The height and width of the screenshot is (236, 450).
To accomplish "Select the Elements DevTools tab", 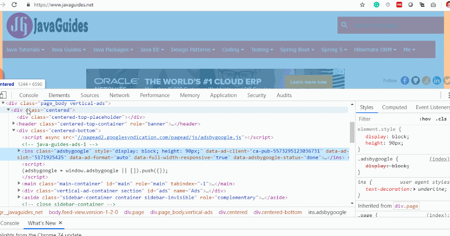I will (59, 95).
